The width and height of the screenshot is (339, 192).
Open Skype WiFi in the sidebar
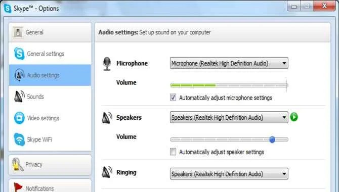(x=50, y=139)
